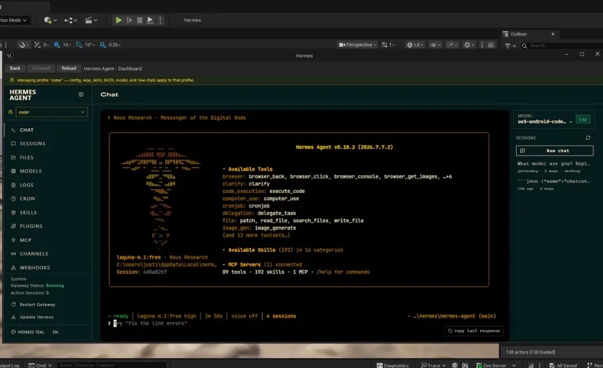Open viewport settings gear menu
This screenshot has width=603, height=368.
coord(468,44)
